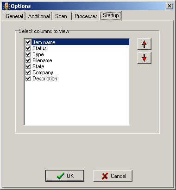176x190 pixels.
Task: Confirm with the OK button
Action: click(x=65, y=176)
